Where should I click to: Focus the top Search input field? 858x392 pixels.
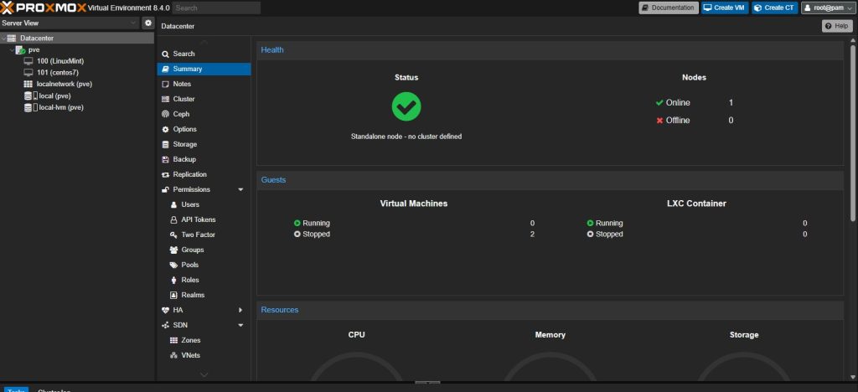(x=217, y=8)
